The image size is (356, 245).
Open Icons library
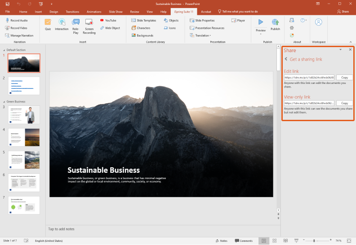pyautogui.click(x=170, y=28)
